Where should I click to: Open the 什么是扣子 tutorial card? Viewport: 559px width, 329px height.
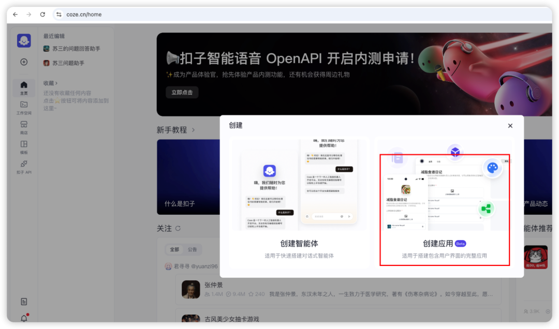click(188, 177)
